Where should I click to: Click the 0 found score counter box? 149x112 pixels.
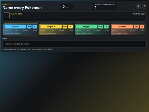[x=67, y=6]
